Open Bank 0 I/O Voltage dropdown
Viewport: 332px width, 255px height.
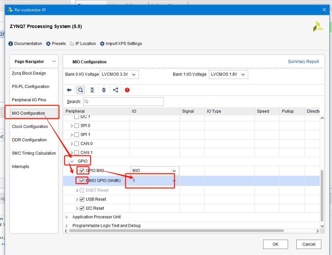pos(119,74)
